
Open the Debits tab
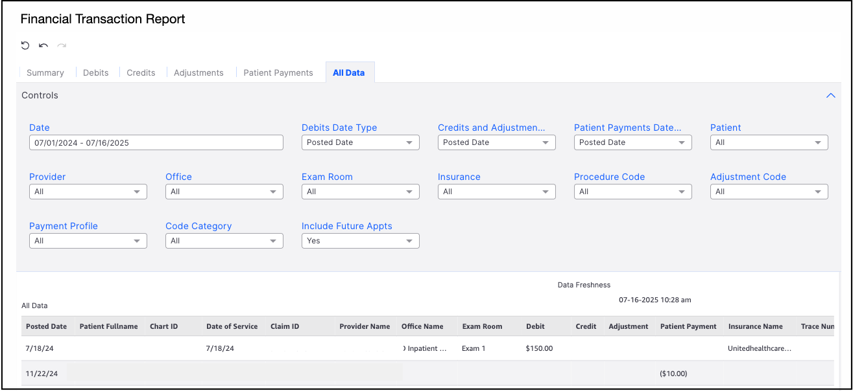point(96,73)
